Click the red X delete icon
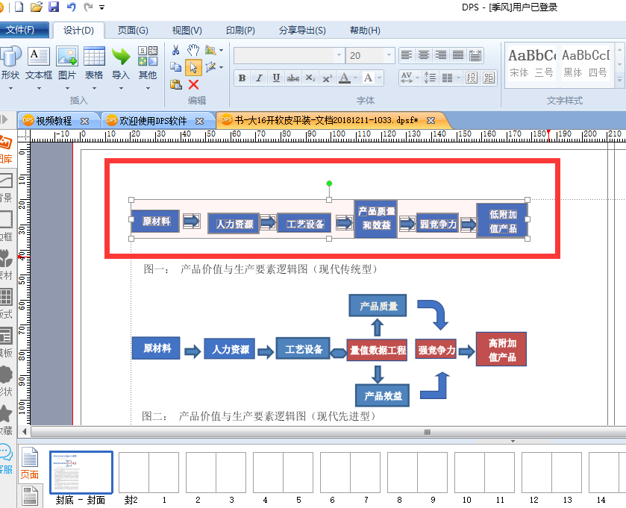626x508 pixels. pyautogui.click(x=194, y=84)
